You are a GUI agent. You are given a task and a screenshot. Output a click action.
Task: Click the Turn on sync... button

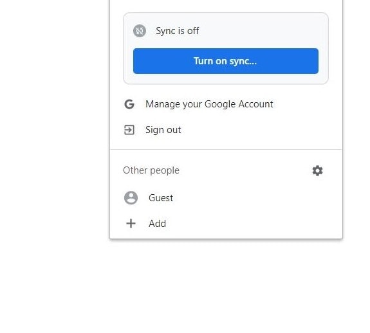pos(226,61)
